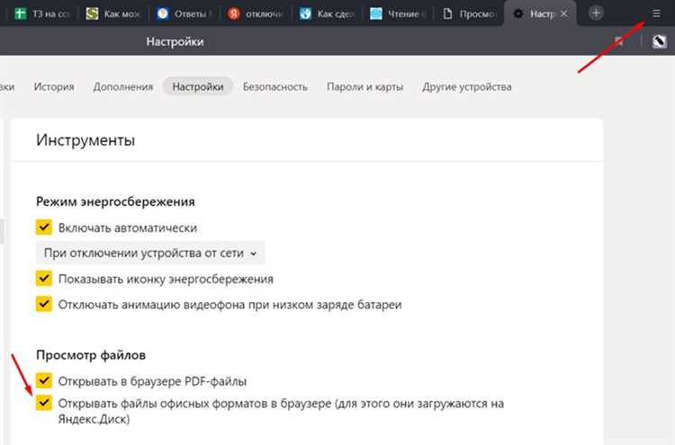Open the browser hamburger menu
The image size is (675, 445).
tap(655, 13)
